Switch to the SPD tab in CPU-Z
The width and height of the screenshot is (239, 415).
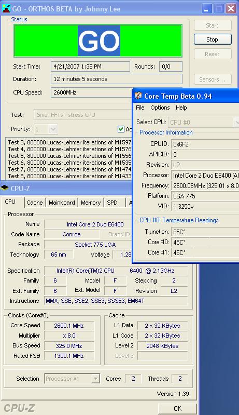(112, 203)
